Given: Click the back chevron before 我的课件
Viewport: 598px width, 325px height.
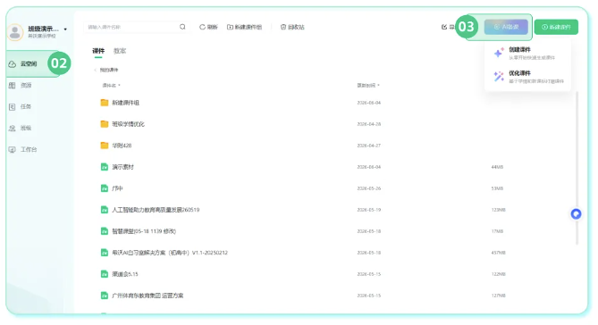Looking at the screenshot, I should click(95, 70).
